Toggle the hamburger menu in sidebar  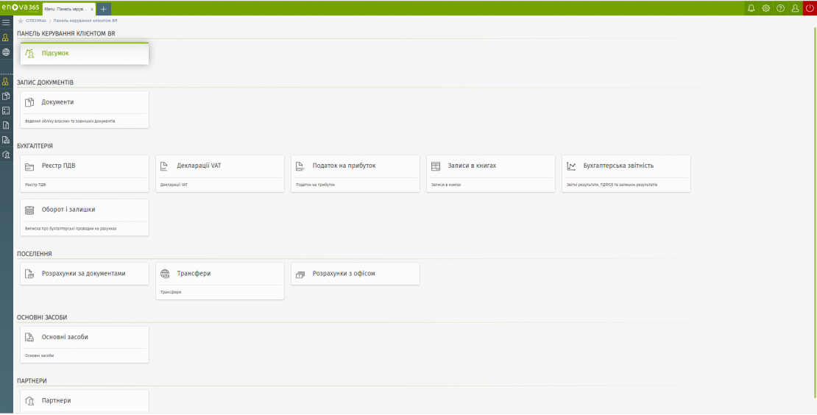click(6, 23)
